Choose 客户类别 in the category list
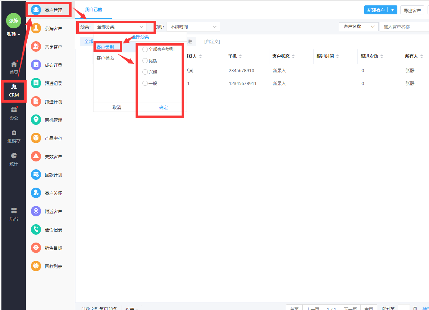 (x=105, y=47)
